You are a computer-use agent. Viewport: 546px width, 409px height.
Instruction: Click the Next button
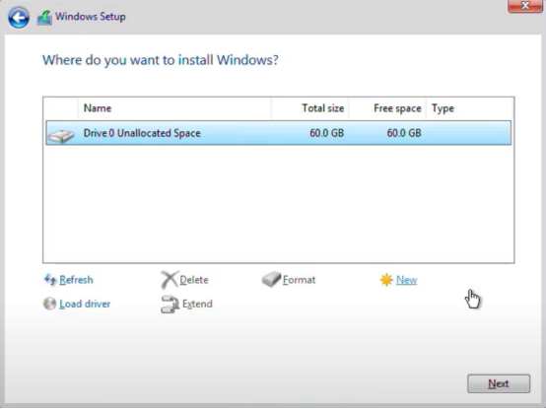click(499, 383)
